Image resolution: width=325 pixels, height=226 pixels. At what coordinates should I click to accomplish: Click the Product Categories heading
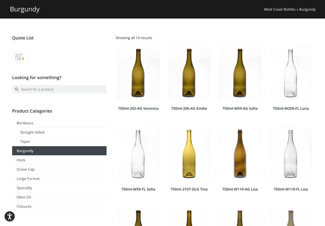(32, 111)
